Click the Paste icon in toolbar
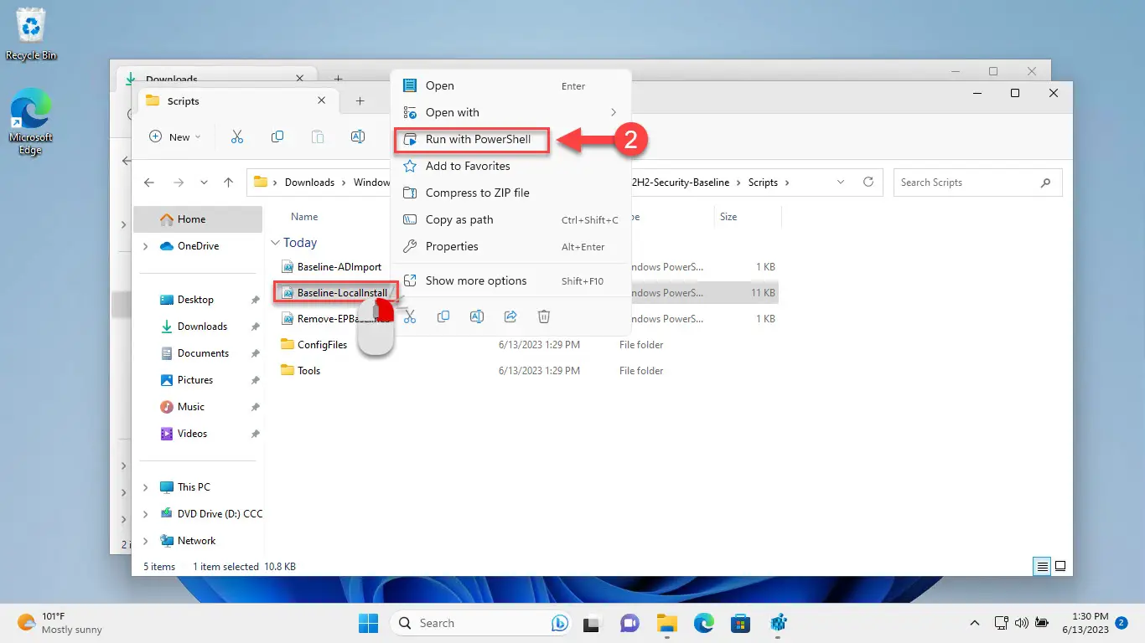Screen dimensions: 1145x643 point(318,136)
